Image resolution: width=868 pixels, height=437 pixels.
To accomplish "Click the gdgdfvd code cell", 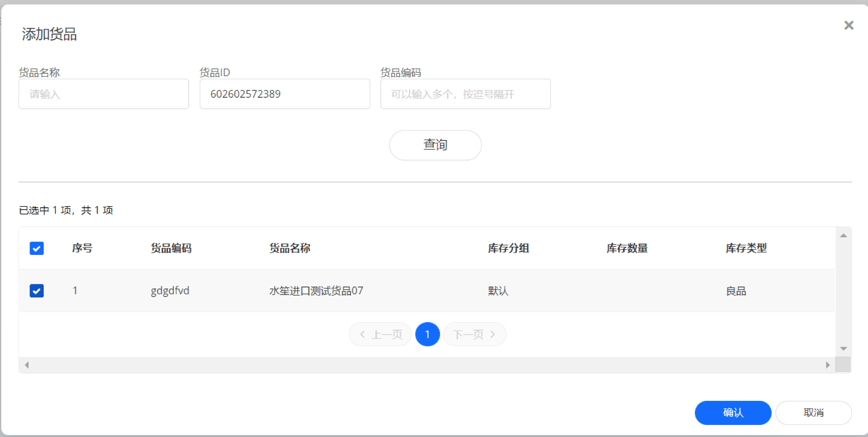I will [170, 291].
